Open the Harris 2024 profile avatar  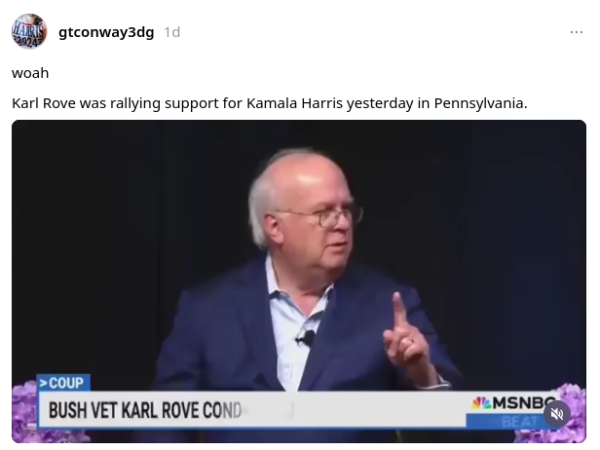tap(29, 31)
